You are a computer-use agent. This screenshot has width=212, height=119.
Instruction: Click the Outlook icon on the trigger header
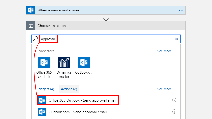[x=31, y=10]
